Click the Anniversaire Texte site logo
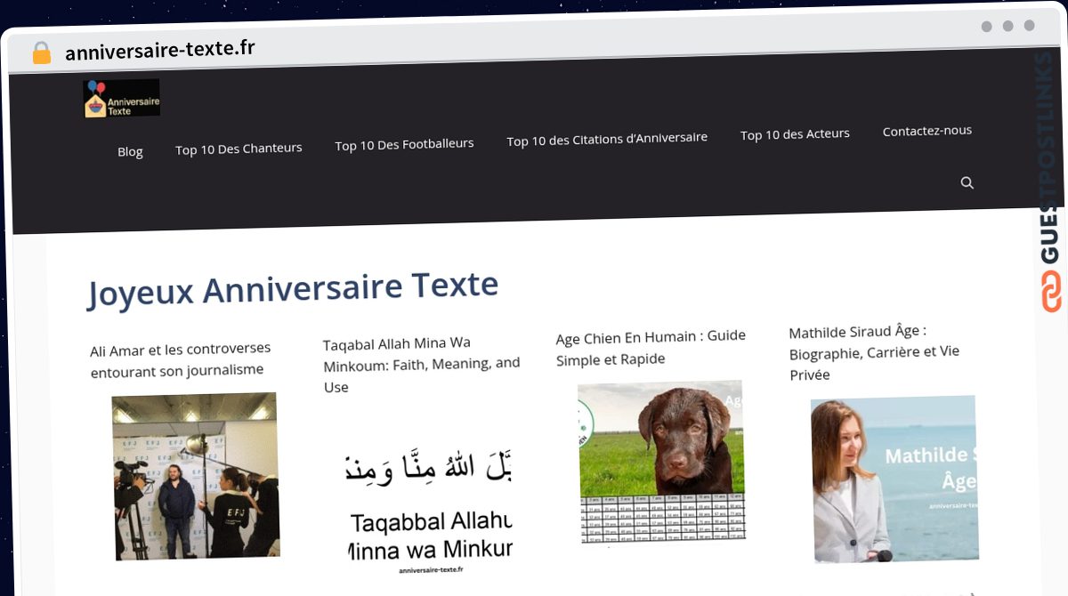This screenshot has width=1068, height=596. [121, 98]
